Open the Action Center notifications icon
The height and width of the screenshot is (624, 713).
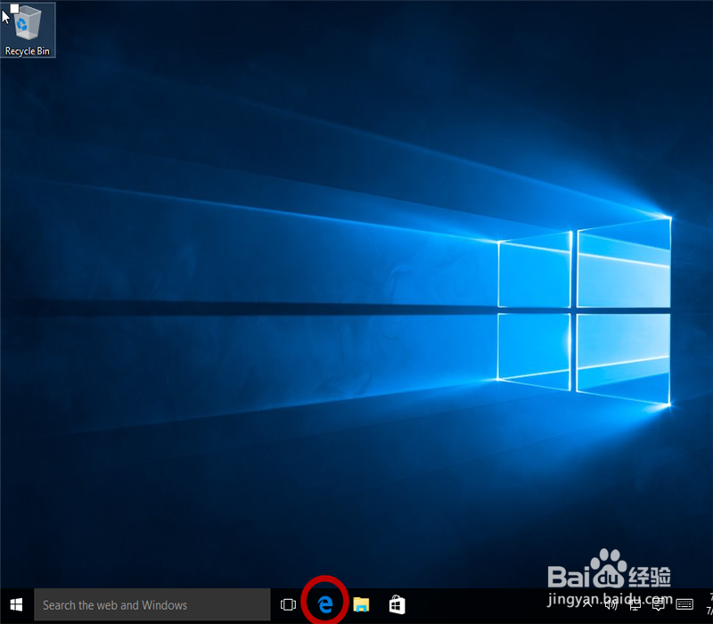point(659,604)
